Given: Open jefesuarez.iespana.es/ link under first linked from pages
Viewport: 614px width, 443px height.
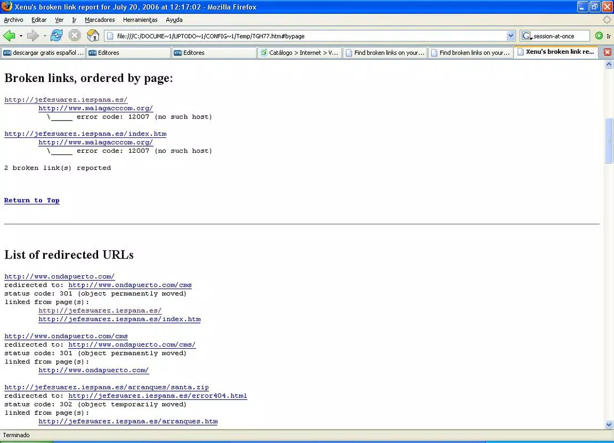Looking at the screenshot, I should 100,311.
